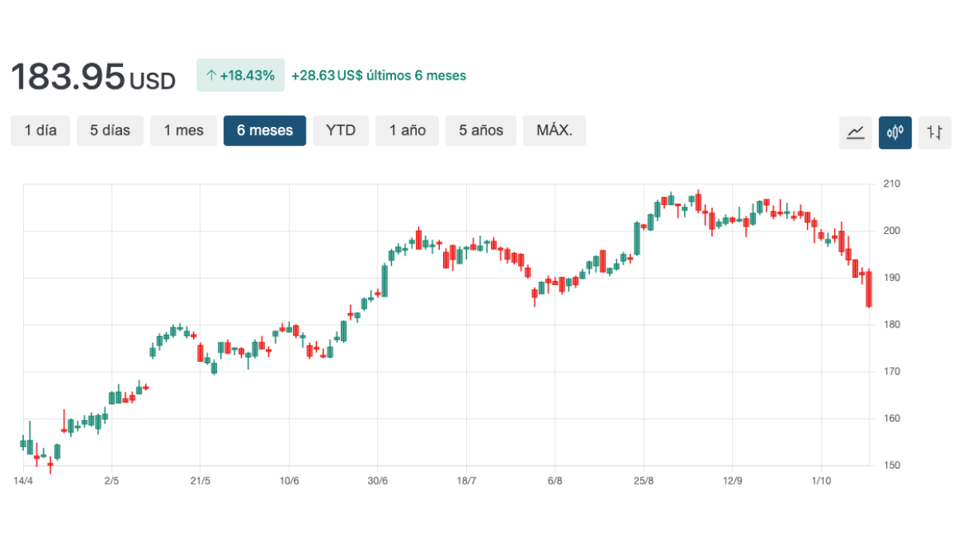Switch the chart to YTD
Screen dimensions: 958x539
click(x=341, y=131)
